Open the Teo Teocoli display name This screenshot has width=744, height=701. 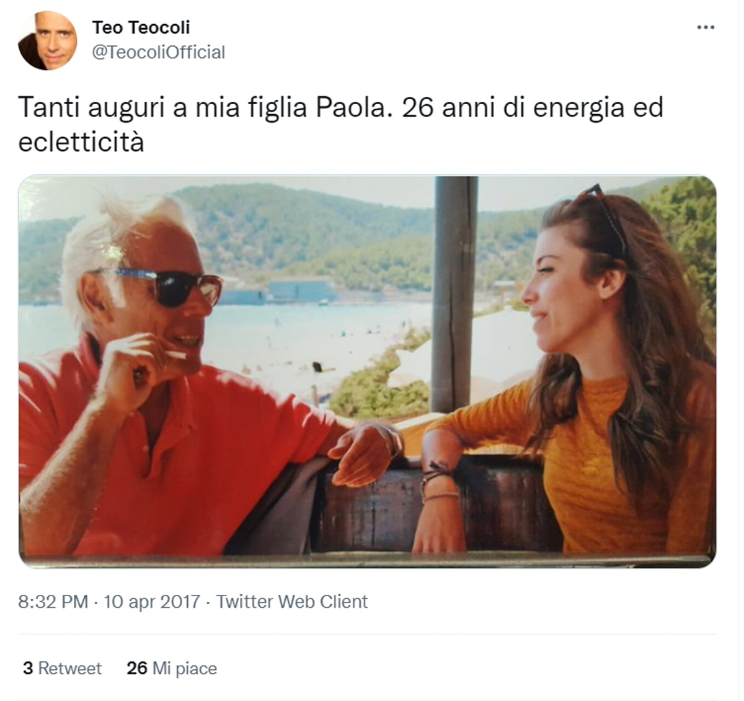click(x=141, y=27)
